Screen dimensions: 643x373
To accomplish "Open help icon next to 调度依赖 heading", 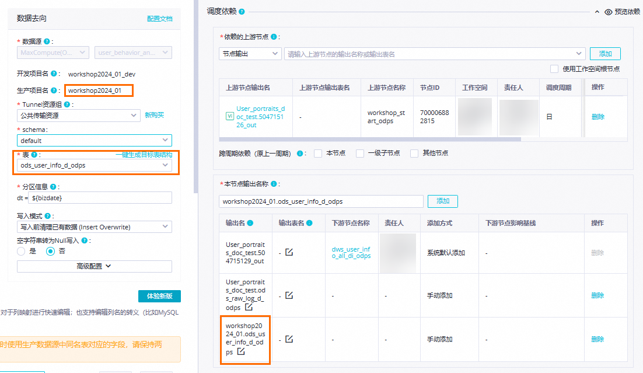I will pos(242,12).
